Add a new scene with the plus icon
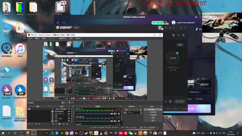The height and width of the screenshot is (136, 242). click(29, 124)
